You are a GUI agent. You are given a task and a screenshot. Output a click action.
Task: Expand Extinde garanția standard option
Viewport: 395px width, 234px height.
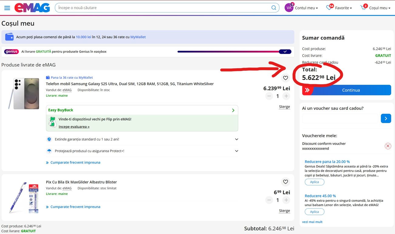click(142, 139)
